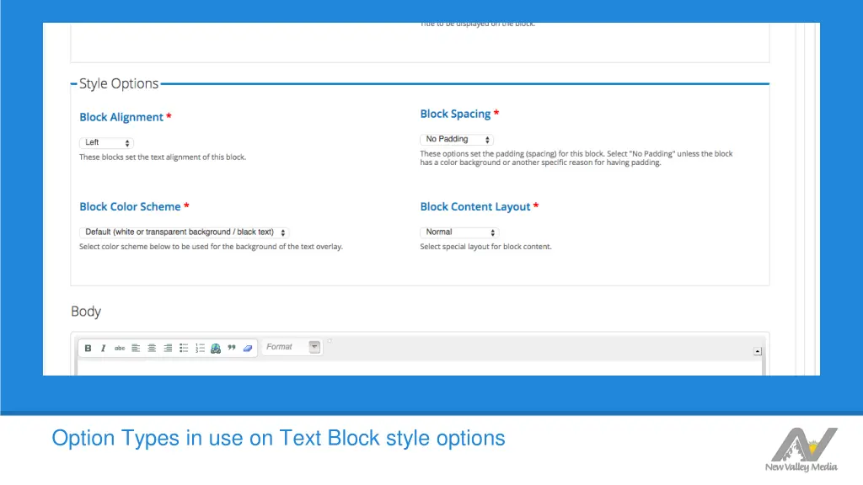Insert a block quote
Screen dimensions: 863x485
(x=232, y=348)
